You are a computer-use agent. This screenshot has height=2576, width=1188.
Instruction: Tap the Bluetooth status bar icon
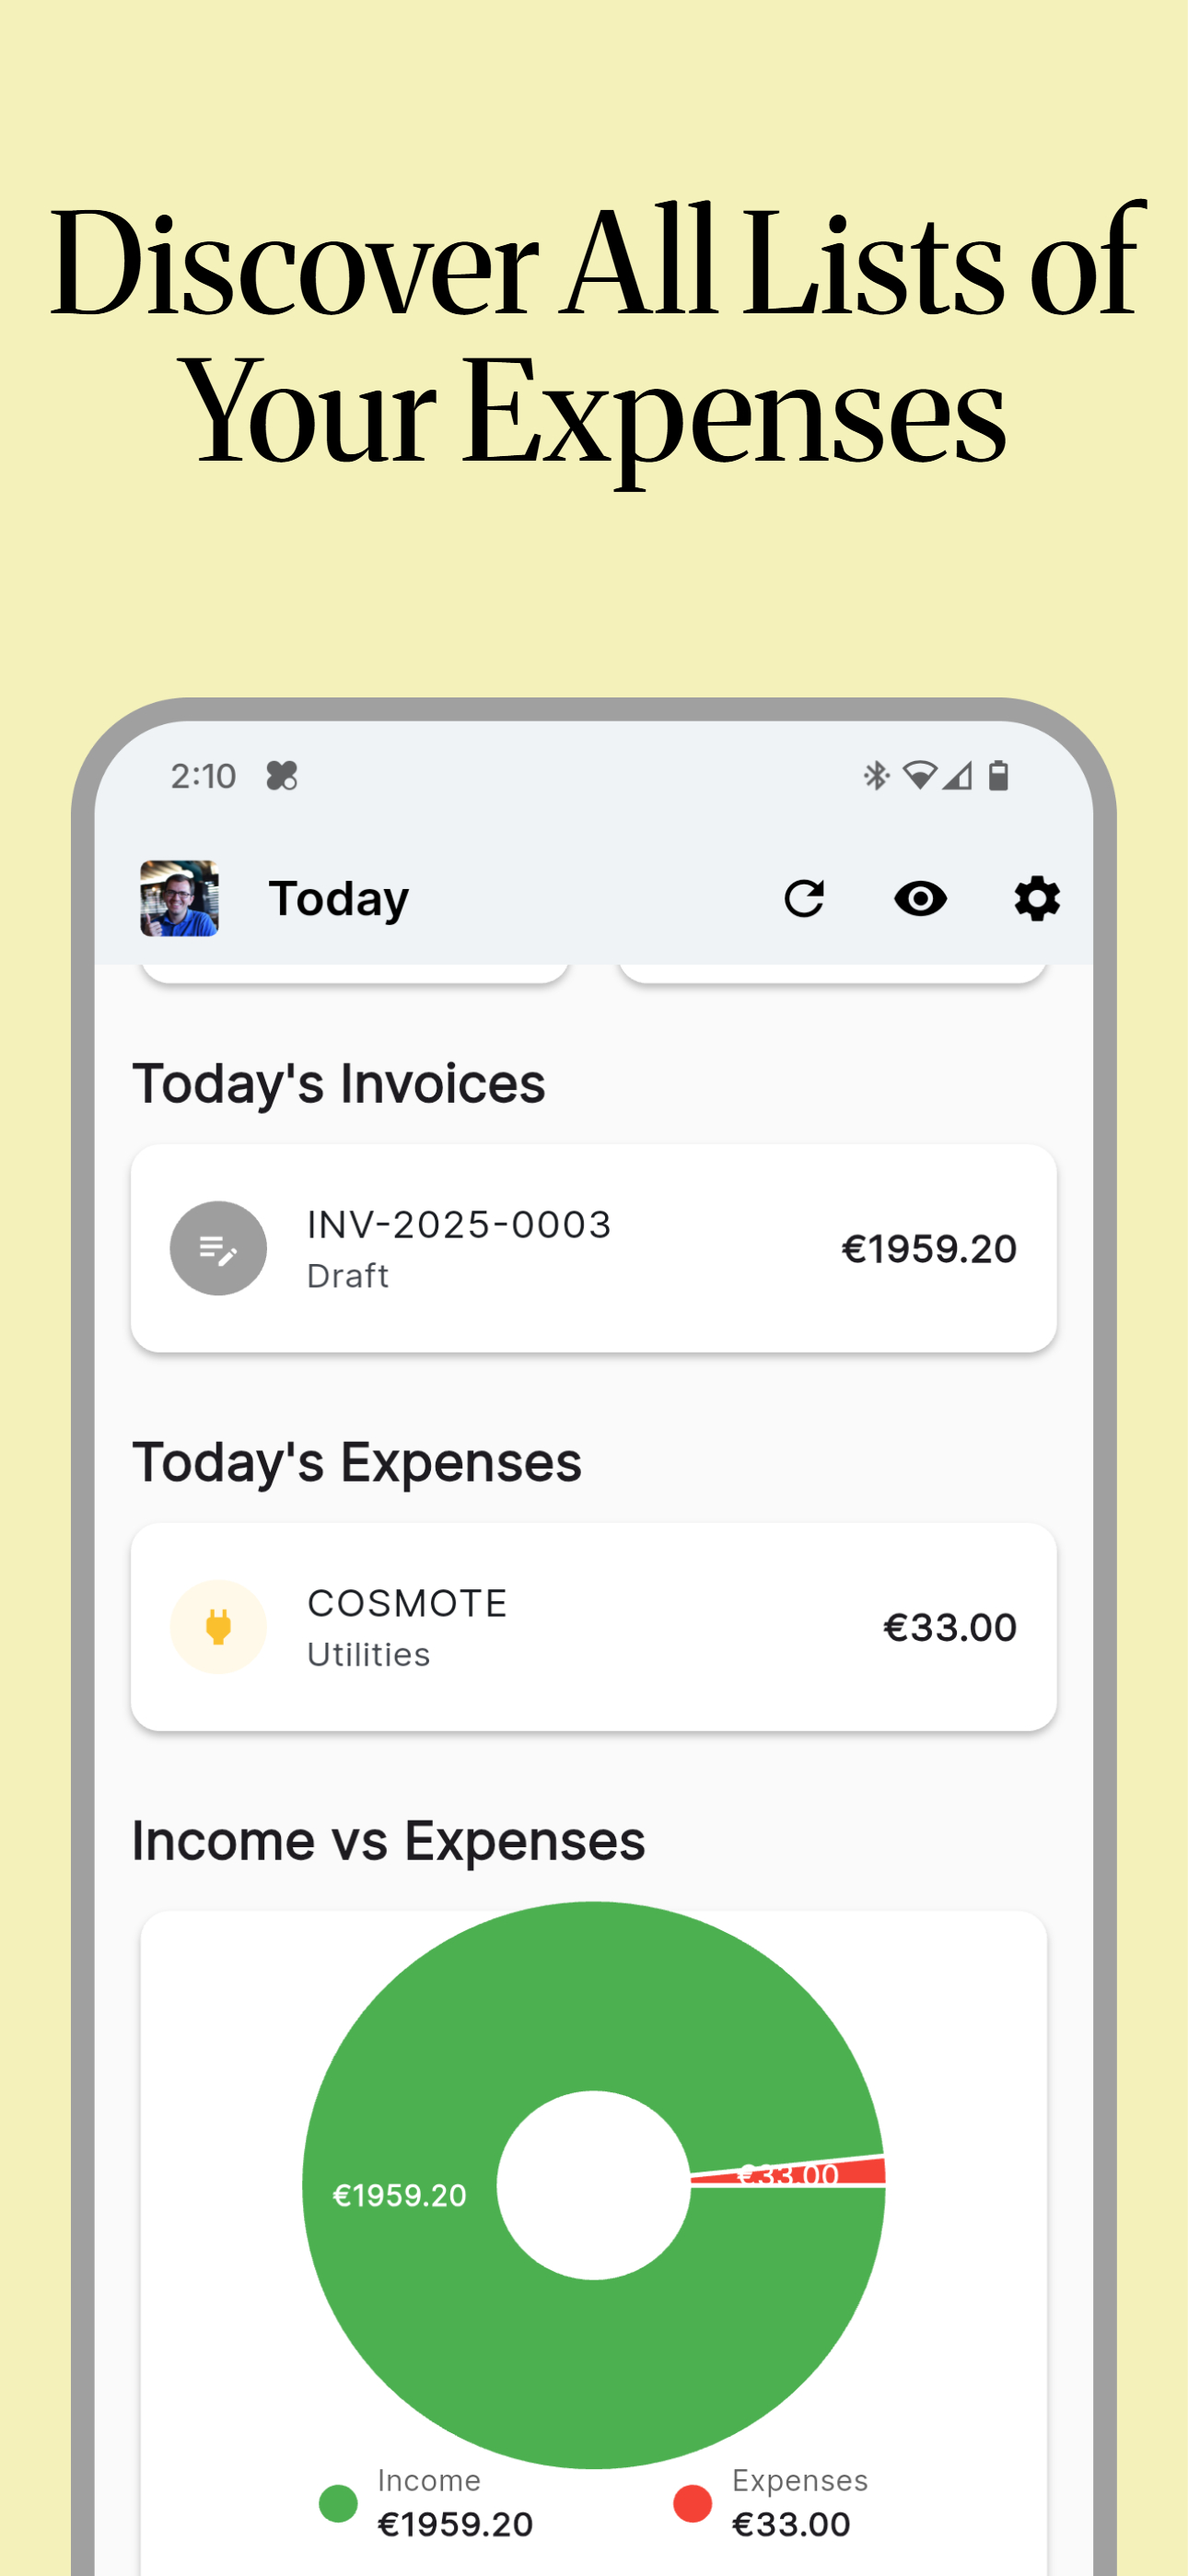point(876,775)
